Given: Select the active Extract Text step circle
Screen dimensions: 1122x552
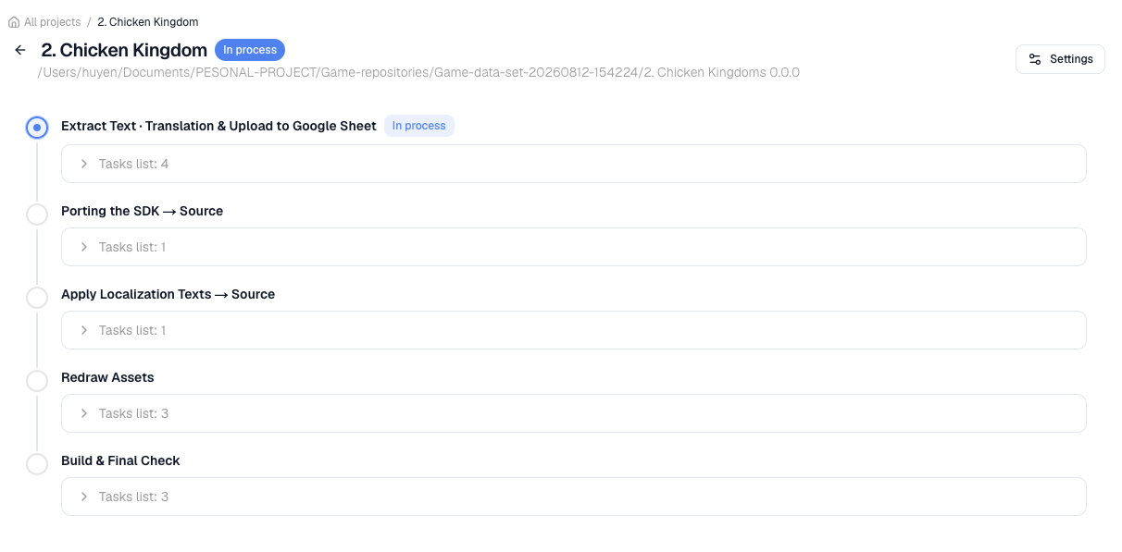Looking at the screenshot, I should coord(37,128).
